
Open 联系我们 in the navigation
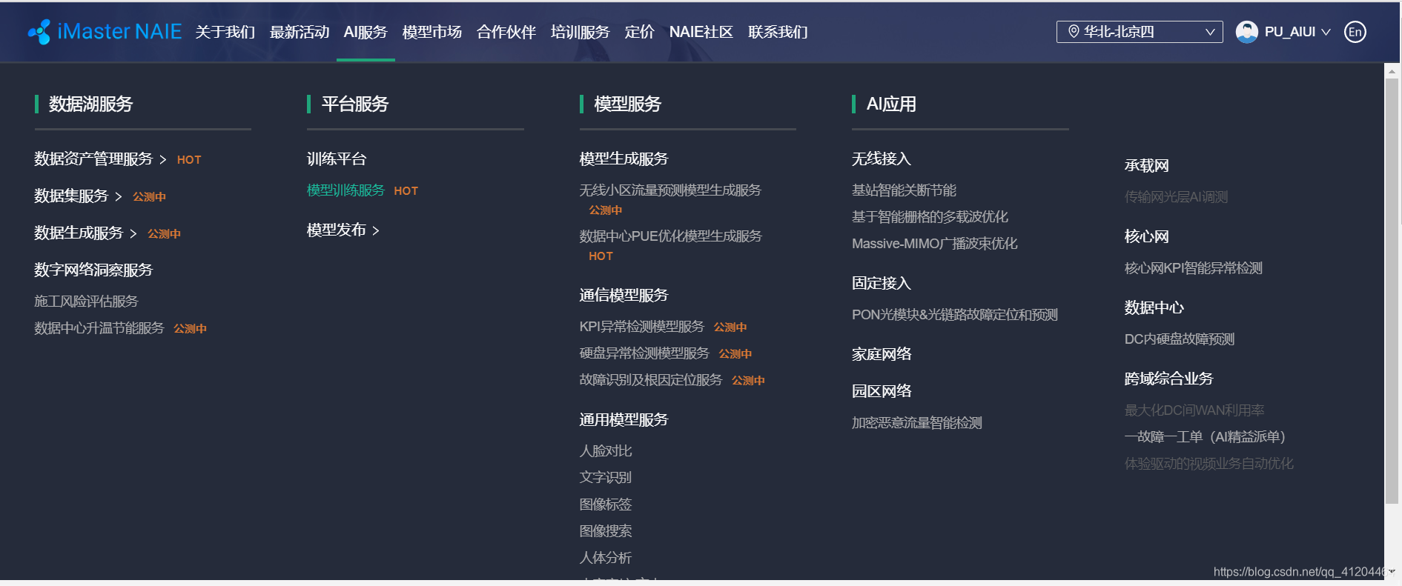778,32
